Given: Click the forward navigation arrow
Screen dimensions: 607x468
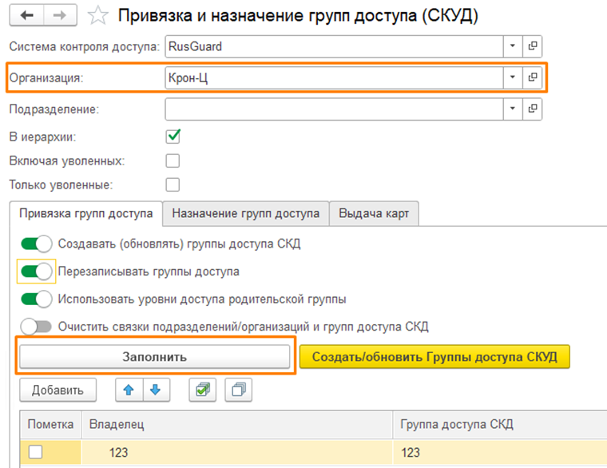Looking at the screenshot, I should click(59, 16).
